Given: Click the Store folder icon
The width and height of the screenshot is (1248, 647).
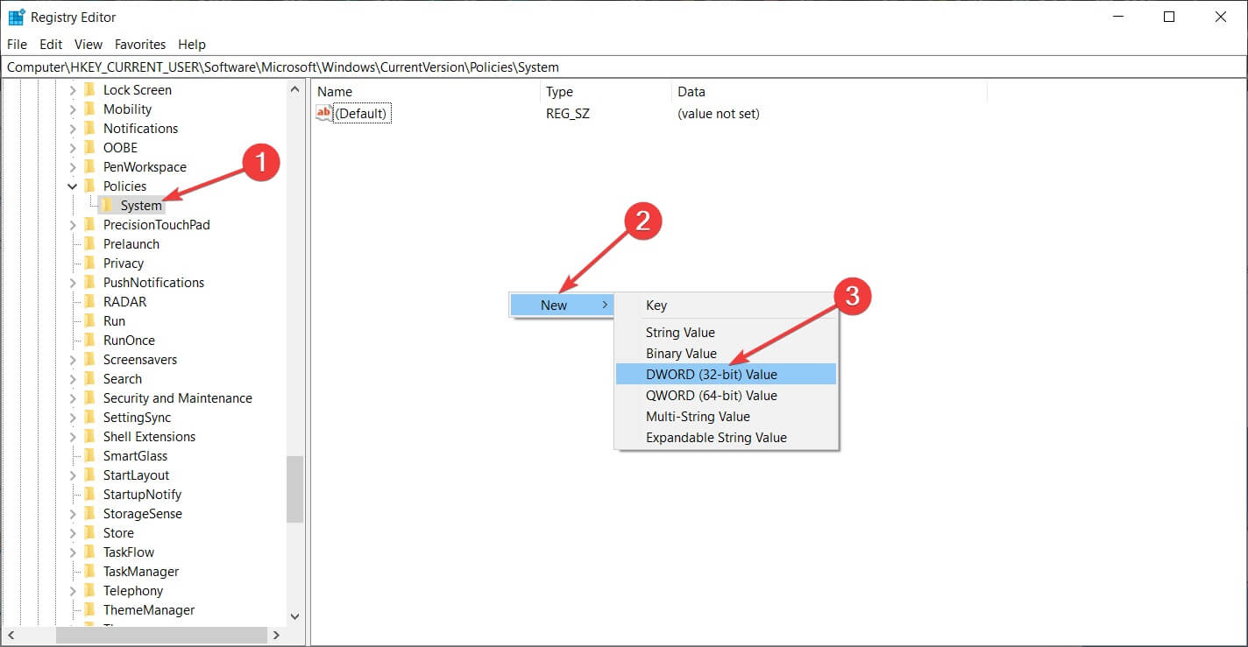Looking at the screenshot, I should [x=89, y=532].
